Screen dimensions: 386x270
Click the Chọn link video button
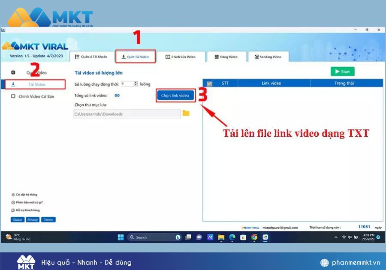tap(175, 96)
